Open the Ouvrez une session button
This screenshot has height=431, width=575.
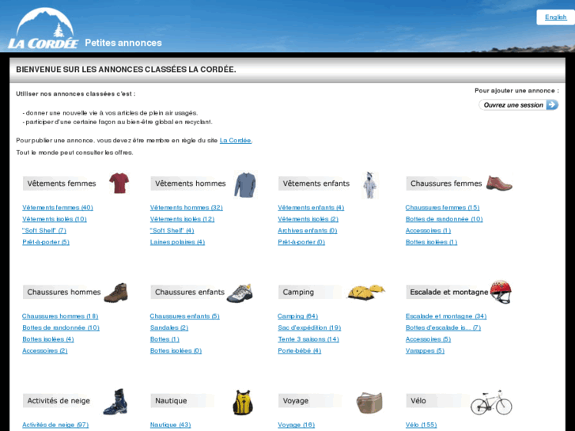(519, 105)
